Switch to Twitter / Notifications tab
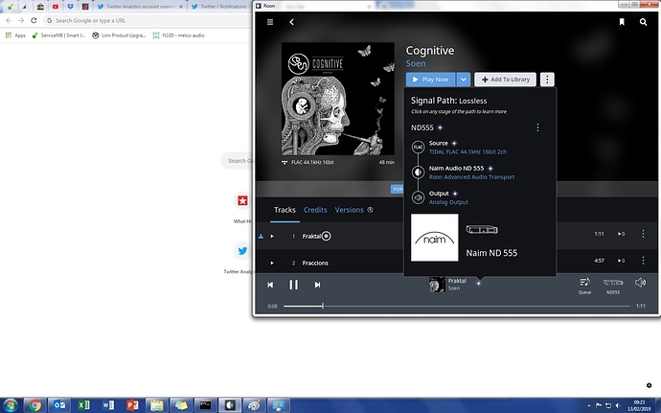 point(219,7)
